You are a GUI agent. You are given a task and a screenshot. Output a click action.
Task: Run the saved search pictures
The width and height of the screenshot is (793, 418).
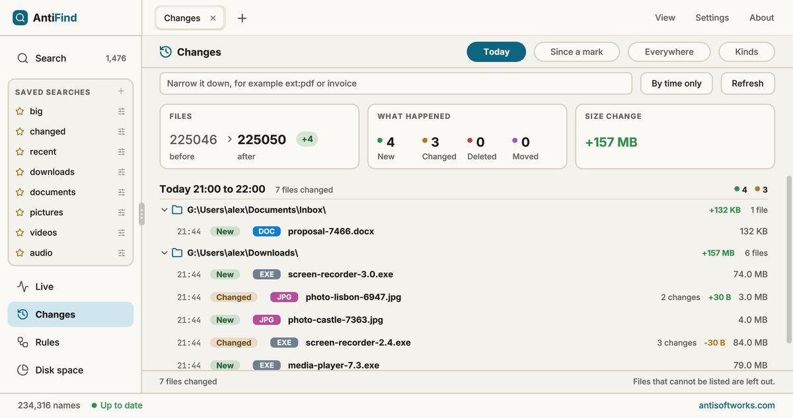(46, 213)
